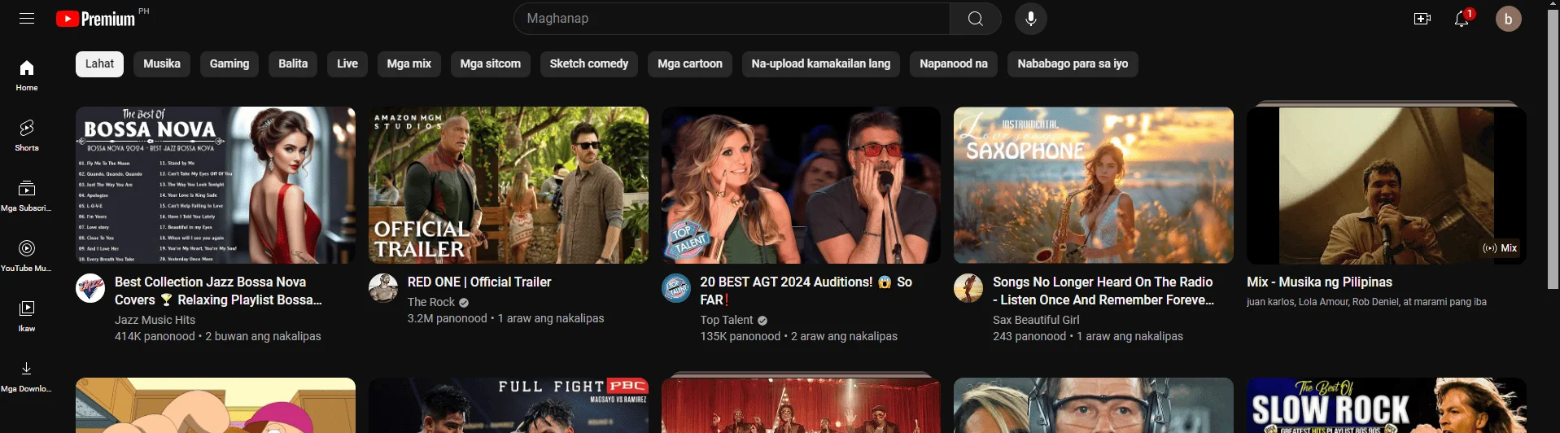Open Top Talent channel avatar

676,288
